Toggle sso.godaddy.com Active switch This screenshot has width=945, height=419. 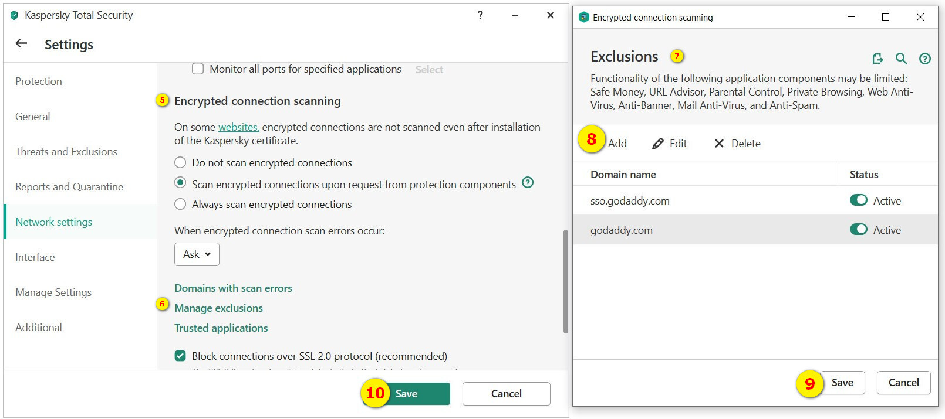click(x=858, y=200)
